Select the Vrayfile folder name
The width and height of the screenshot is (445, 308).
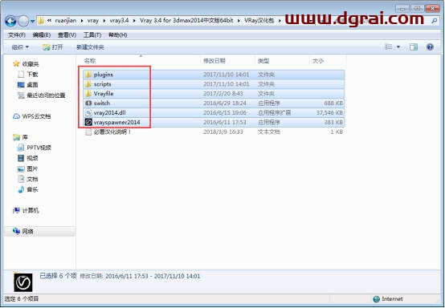point(104,94)
